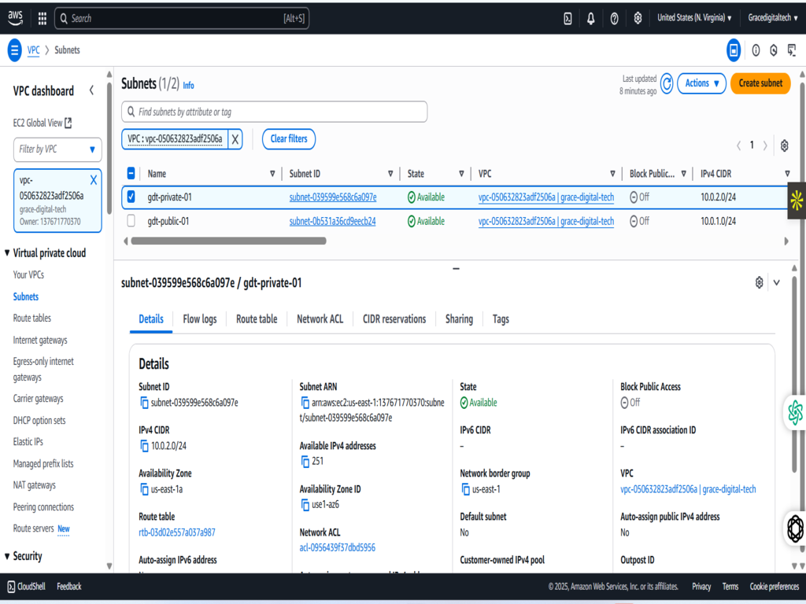Open the Actions dropdown
This screenshot has height=604, width=806.
click(701, 83)
